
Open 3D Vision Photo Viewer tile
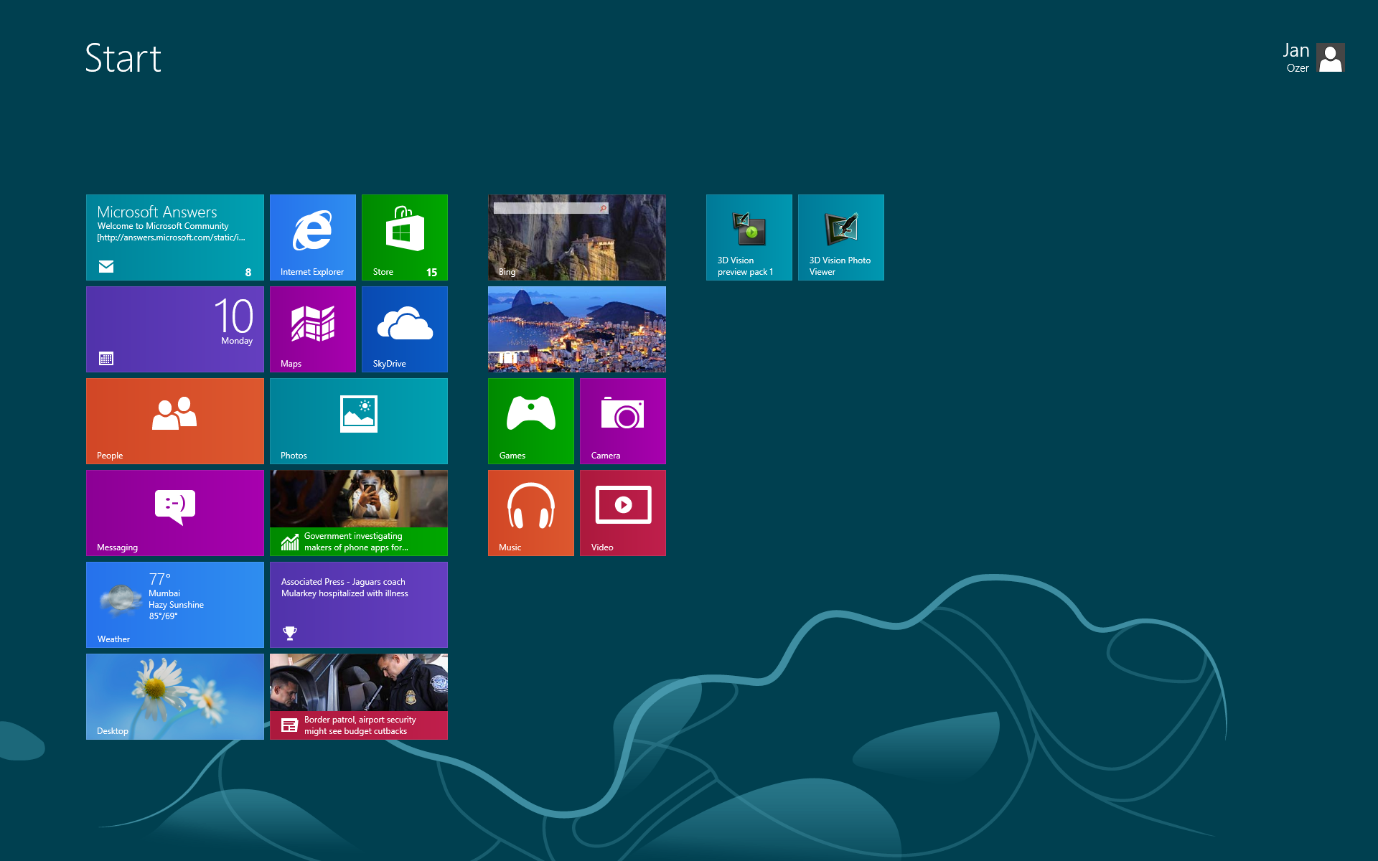click(840, 237)
